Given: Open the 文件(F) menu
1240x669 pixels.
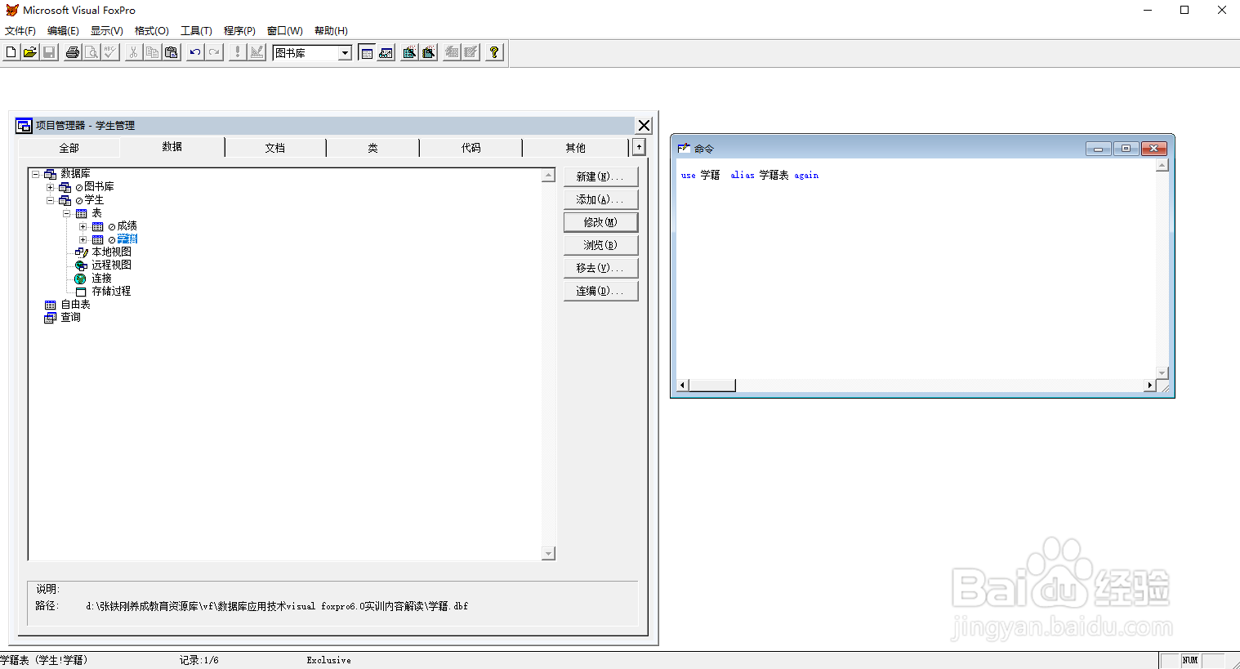Looking at the screenshot, I should pos(20,31).
